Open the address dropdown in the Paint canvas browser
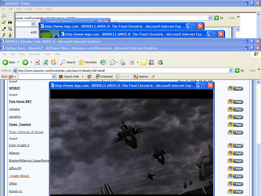Screen dimensions: 261x196 pos(210,18)
